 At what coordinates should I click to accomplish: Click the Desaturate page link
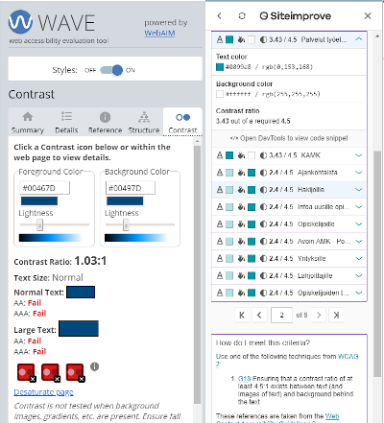point(43,392)
